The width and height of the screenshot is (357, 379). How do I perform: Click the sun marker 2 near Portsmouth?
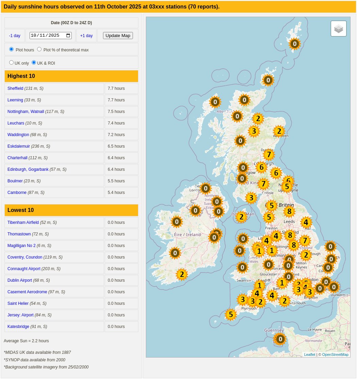pos(284,301)
